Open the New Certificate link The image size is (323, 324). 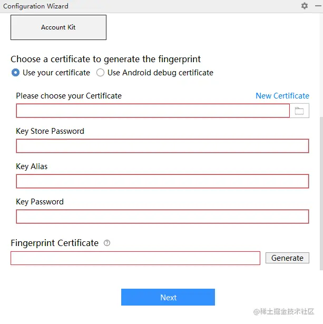[282, 96]
